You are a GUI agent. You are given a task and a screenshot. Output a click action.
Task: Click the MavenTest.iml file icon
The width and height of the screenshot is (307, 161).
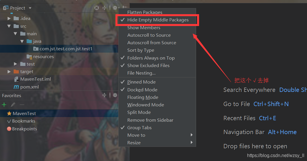(x=16, y=79)
